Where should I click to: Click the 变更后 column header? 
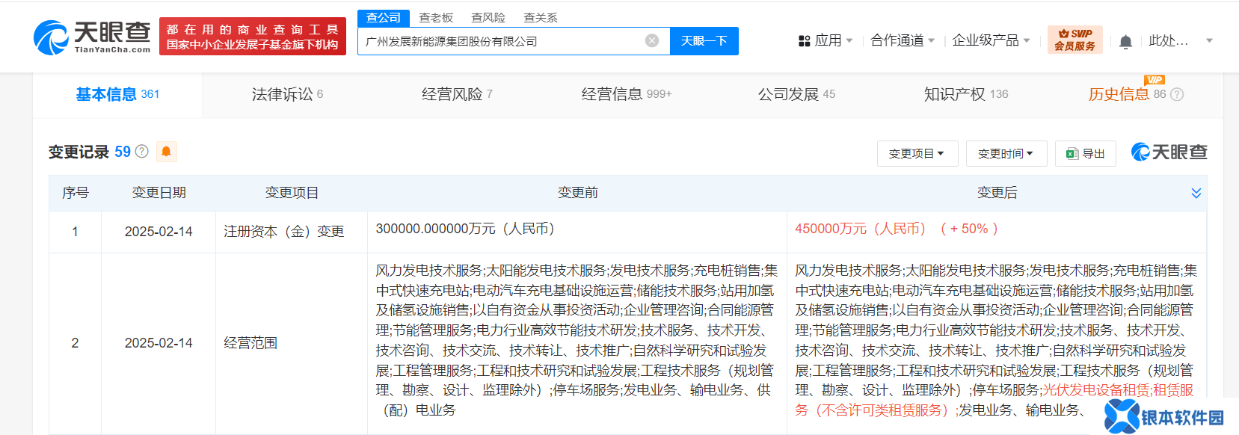coord(997,193)
